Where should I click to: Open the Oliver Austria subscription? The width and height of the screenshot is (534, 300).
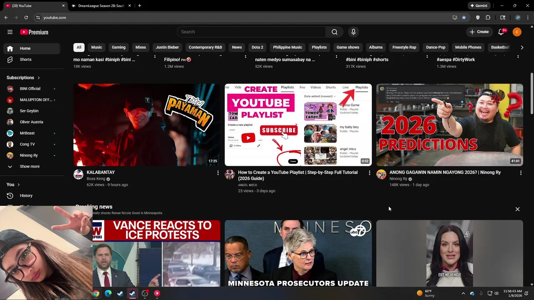31,122
